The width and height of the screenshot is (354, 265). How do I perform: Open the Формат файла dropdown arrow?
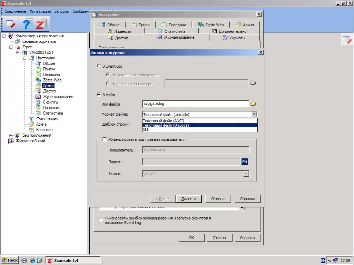coord(254,115)
